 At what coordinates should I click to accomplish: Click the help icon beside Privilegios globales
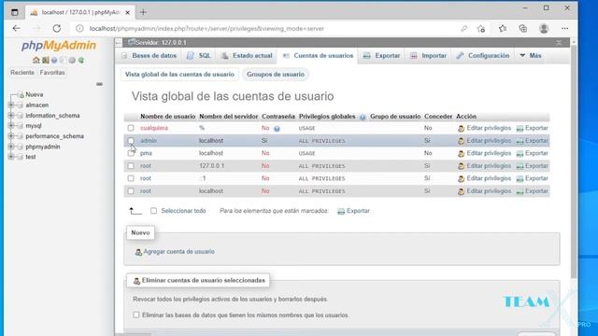(x=363, y=117)
